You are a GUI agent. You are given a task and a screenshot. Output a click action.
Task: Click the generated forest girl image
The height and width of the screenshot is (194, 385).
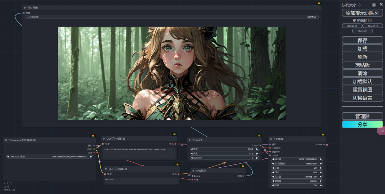coord(171,73)
